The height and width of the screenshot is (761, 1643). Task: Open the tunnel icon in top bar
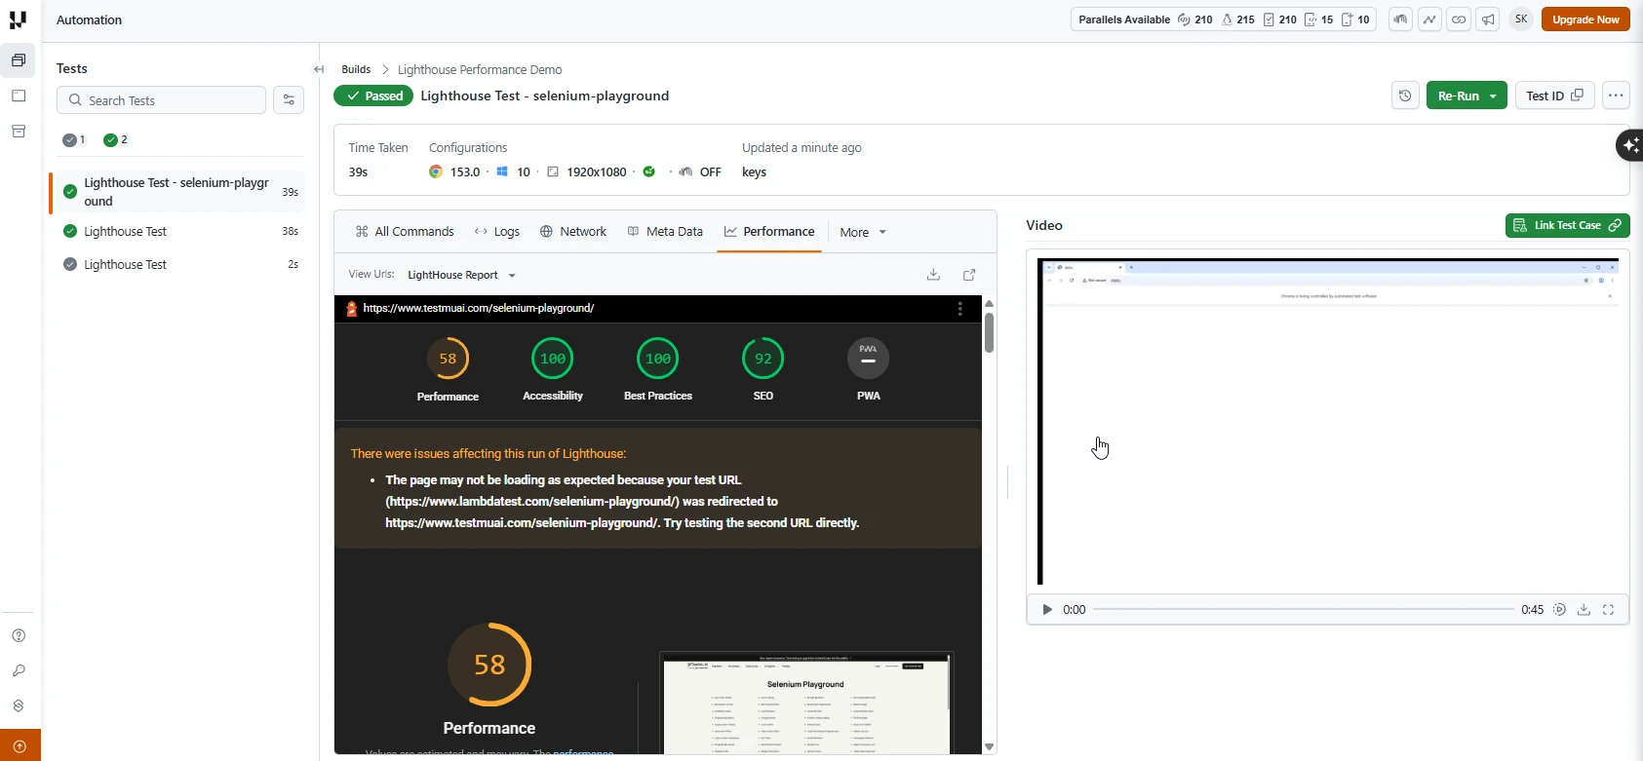tap(1400, 19)
